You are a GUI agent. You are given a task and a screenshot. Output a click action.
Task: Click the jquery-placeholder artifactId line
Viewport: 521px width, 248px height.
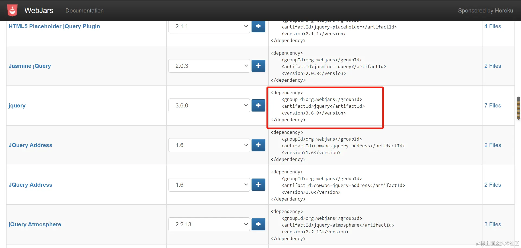(339, 27)
